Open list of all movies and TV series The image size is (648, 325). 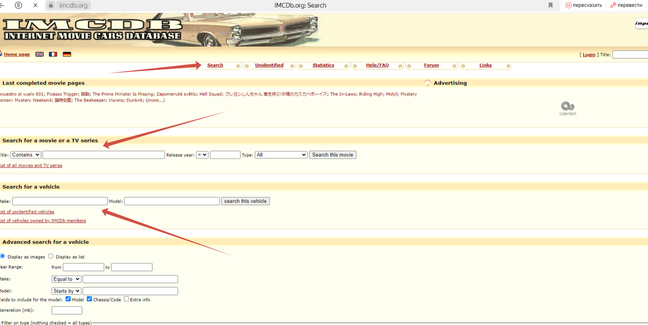tap(31, 165)
